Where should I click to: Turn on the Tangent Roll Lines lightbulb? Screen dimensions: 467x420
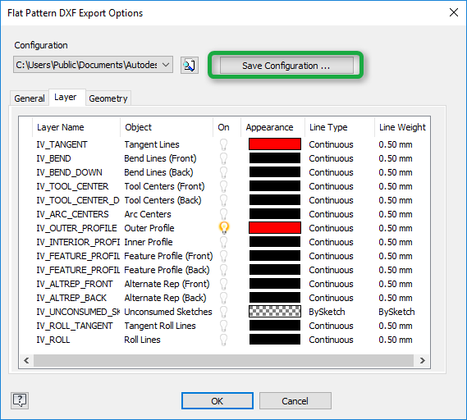point(224,326)
